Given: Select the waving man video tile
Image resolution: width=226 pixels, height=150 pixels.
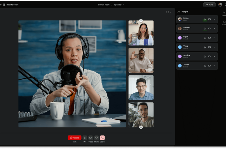Looking at the screenshot, I should pyautogui.click(x=141, y=60).
